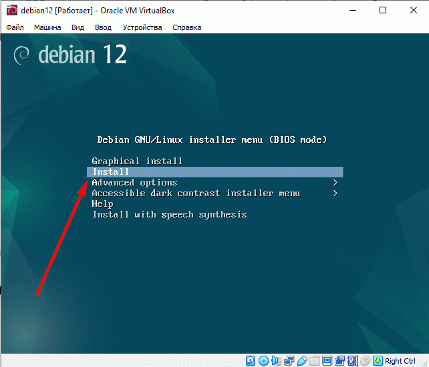The width and height of the screenshot is (429, 367).
Task: Open the Ввод menu
Action: tap(103, 27)
